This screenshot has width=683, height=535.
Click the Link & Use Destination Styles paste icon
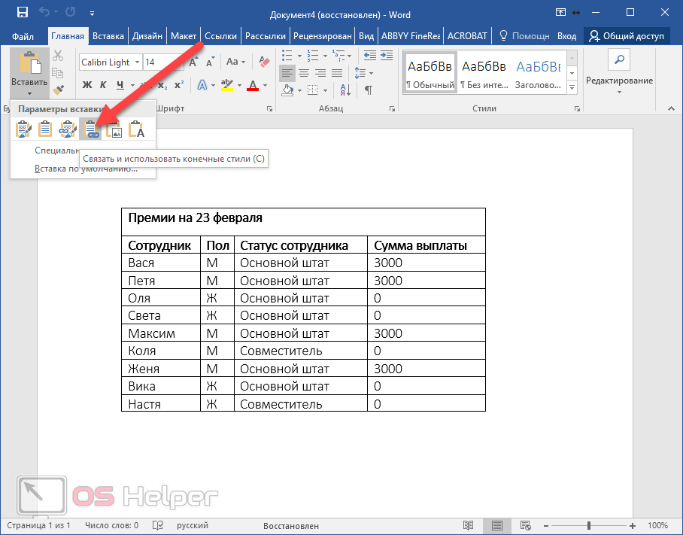click(92, 130)
